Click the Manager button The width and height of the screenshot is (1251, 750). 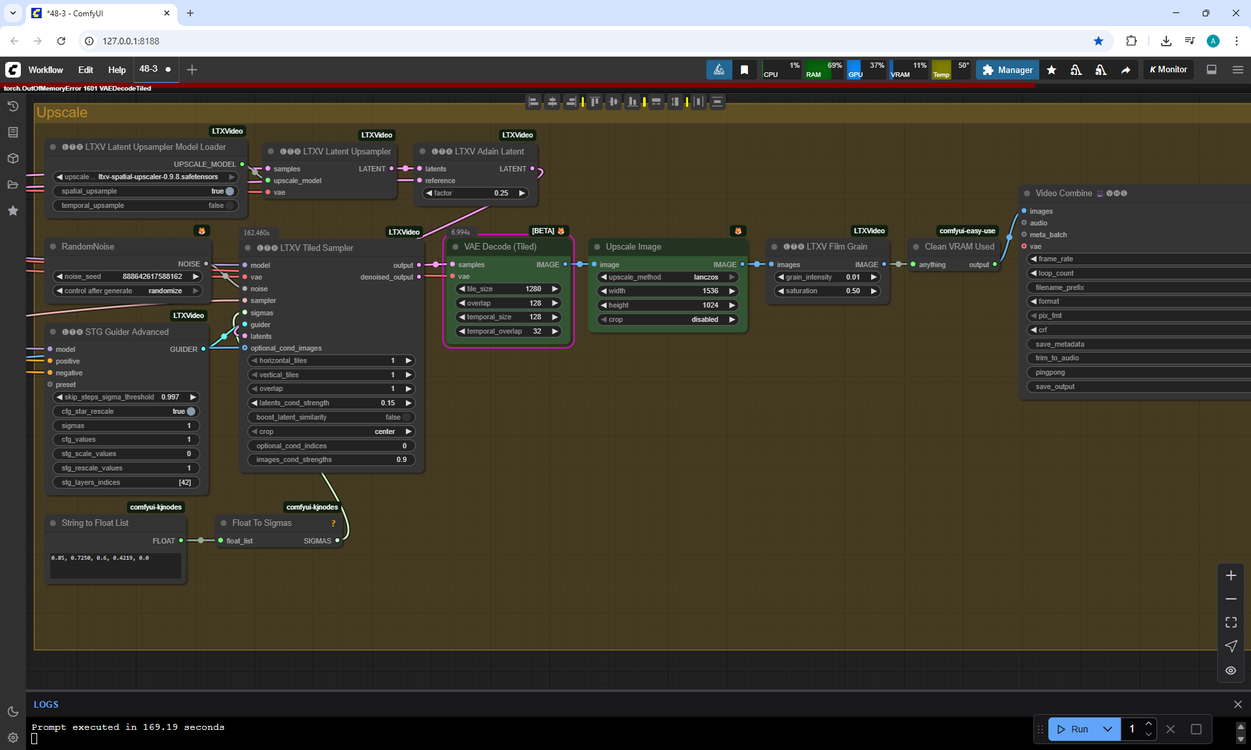[x=1007, y=70]
